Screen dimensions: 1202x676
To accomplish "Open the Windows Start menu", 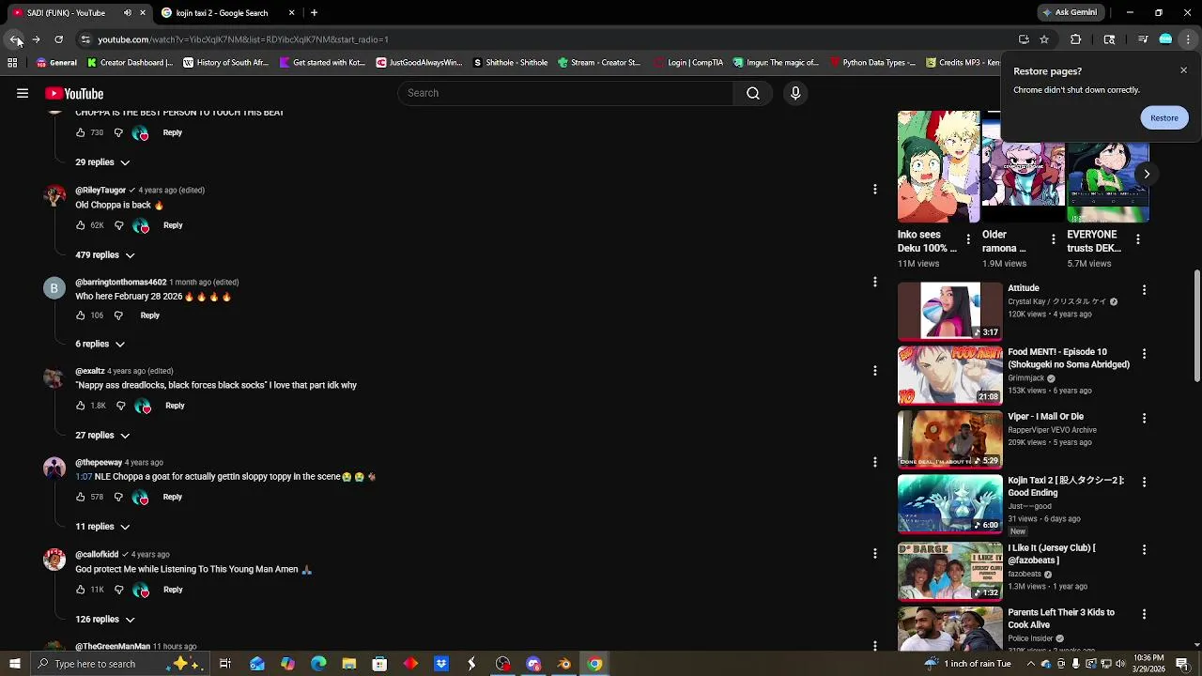I will point(15,664).
